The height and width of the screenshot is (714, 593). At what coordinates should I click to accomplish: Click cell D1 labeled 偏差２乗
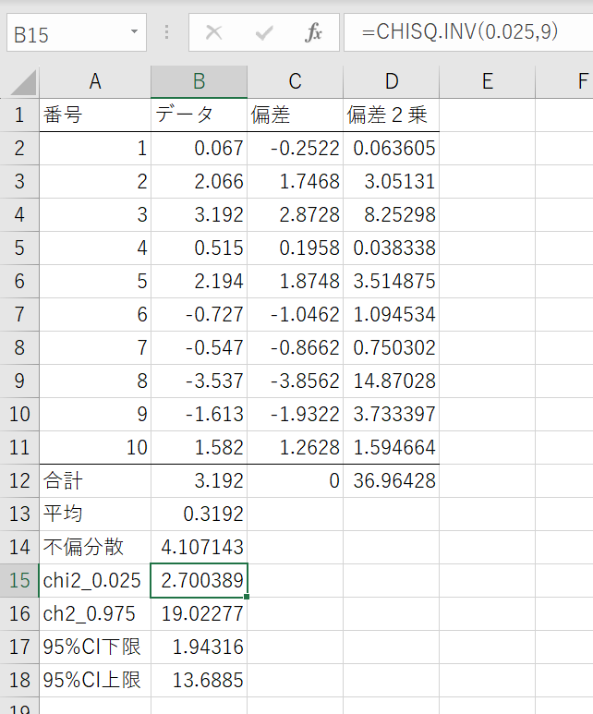(x=392, y=115)
